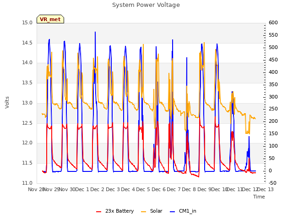Image resolution: width=293 pixels, height=220 pixels.
Task: Select the 23x Battery legend label
Action: (119, 211)
